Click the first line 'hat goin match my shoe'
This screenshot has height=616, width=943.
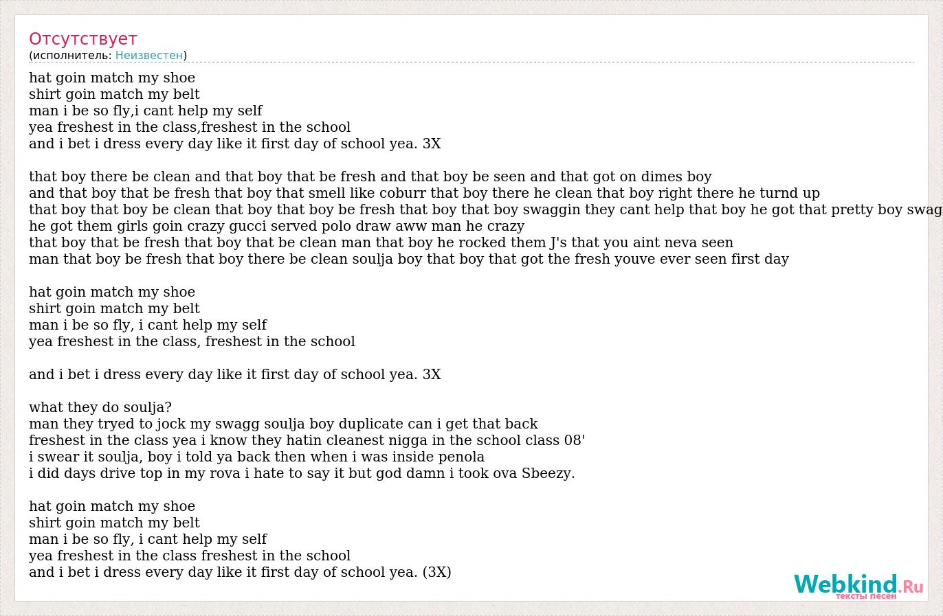pyautogui.click(x=112, y=78)
